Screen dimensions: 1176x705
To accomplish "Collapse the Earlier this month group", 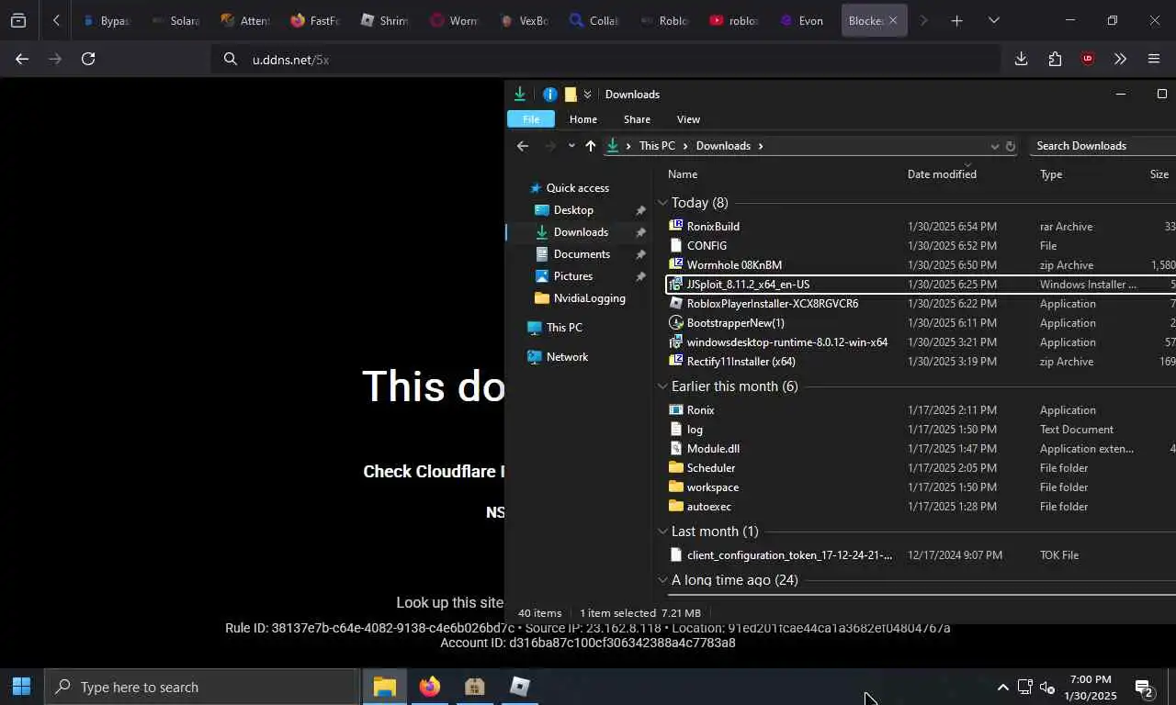I will click(662, 386).
